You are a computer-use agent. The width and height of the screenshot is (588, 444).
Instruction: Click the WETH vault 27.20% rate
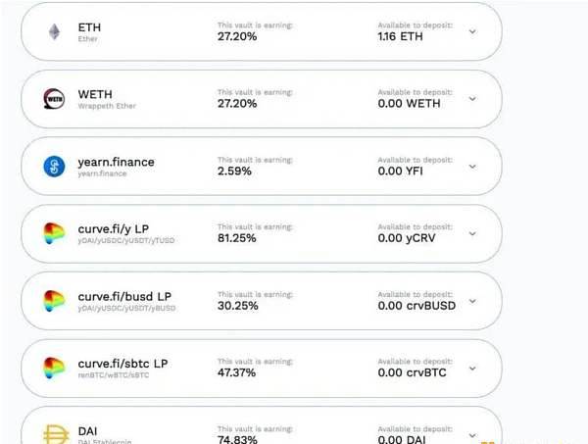(x=237, y=104)
